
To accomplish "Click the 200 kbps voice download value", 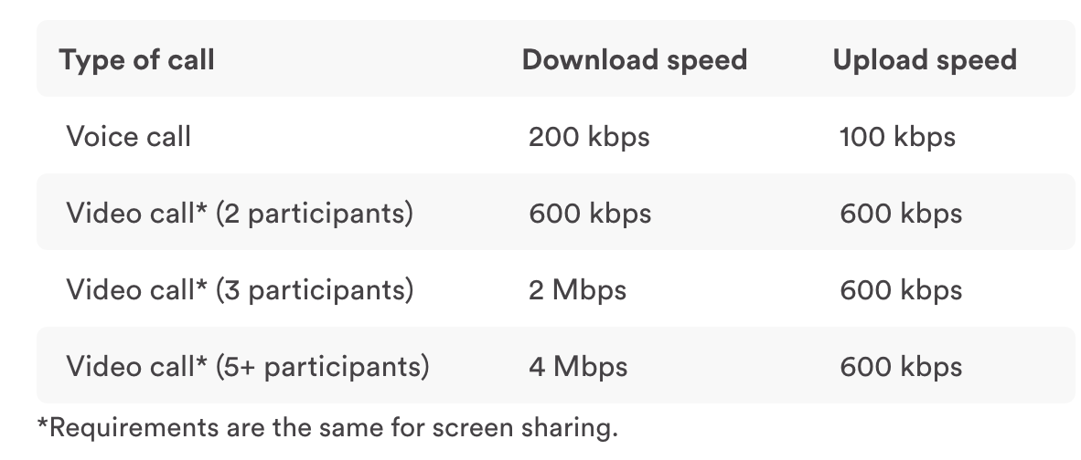I will [589, 137].
